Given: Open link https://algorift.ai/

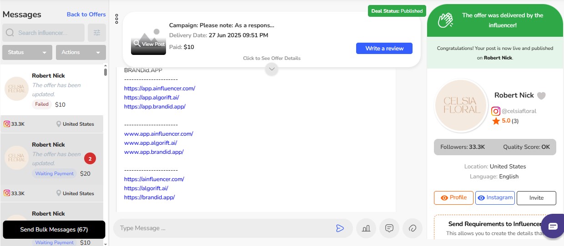Looking at the screenshot, I should [146, 188].
